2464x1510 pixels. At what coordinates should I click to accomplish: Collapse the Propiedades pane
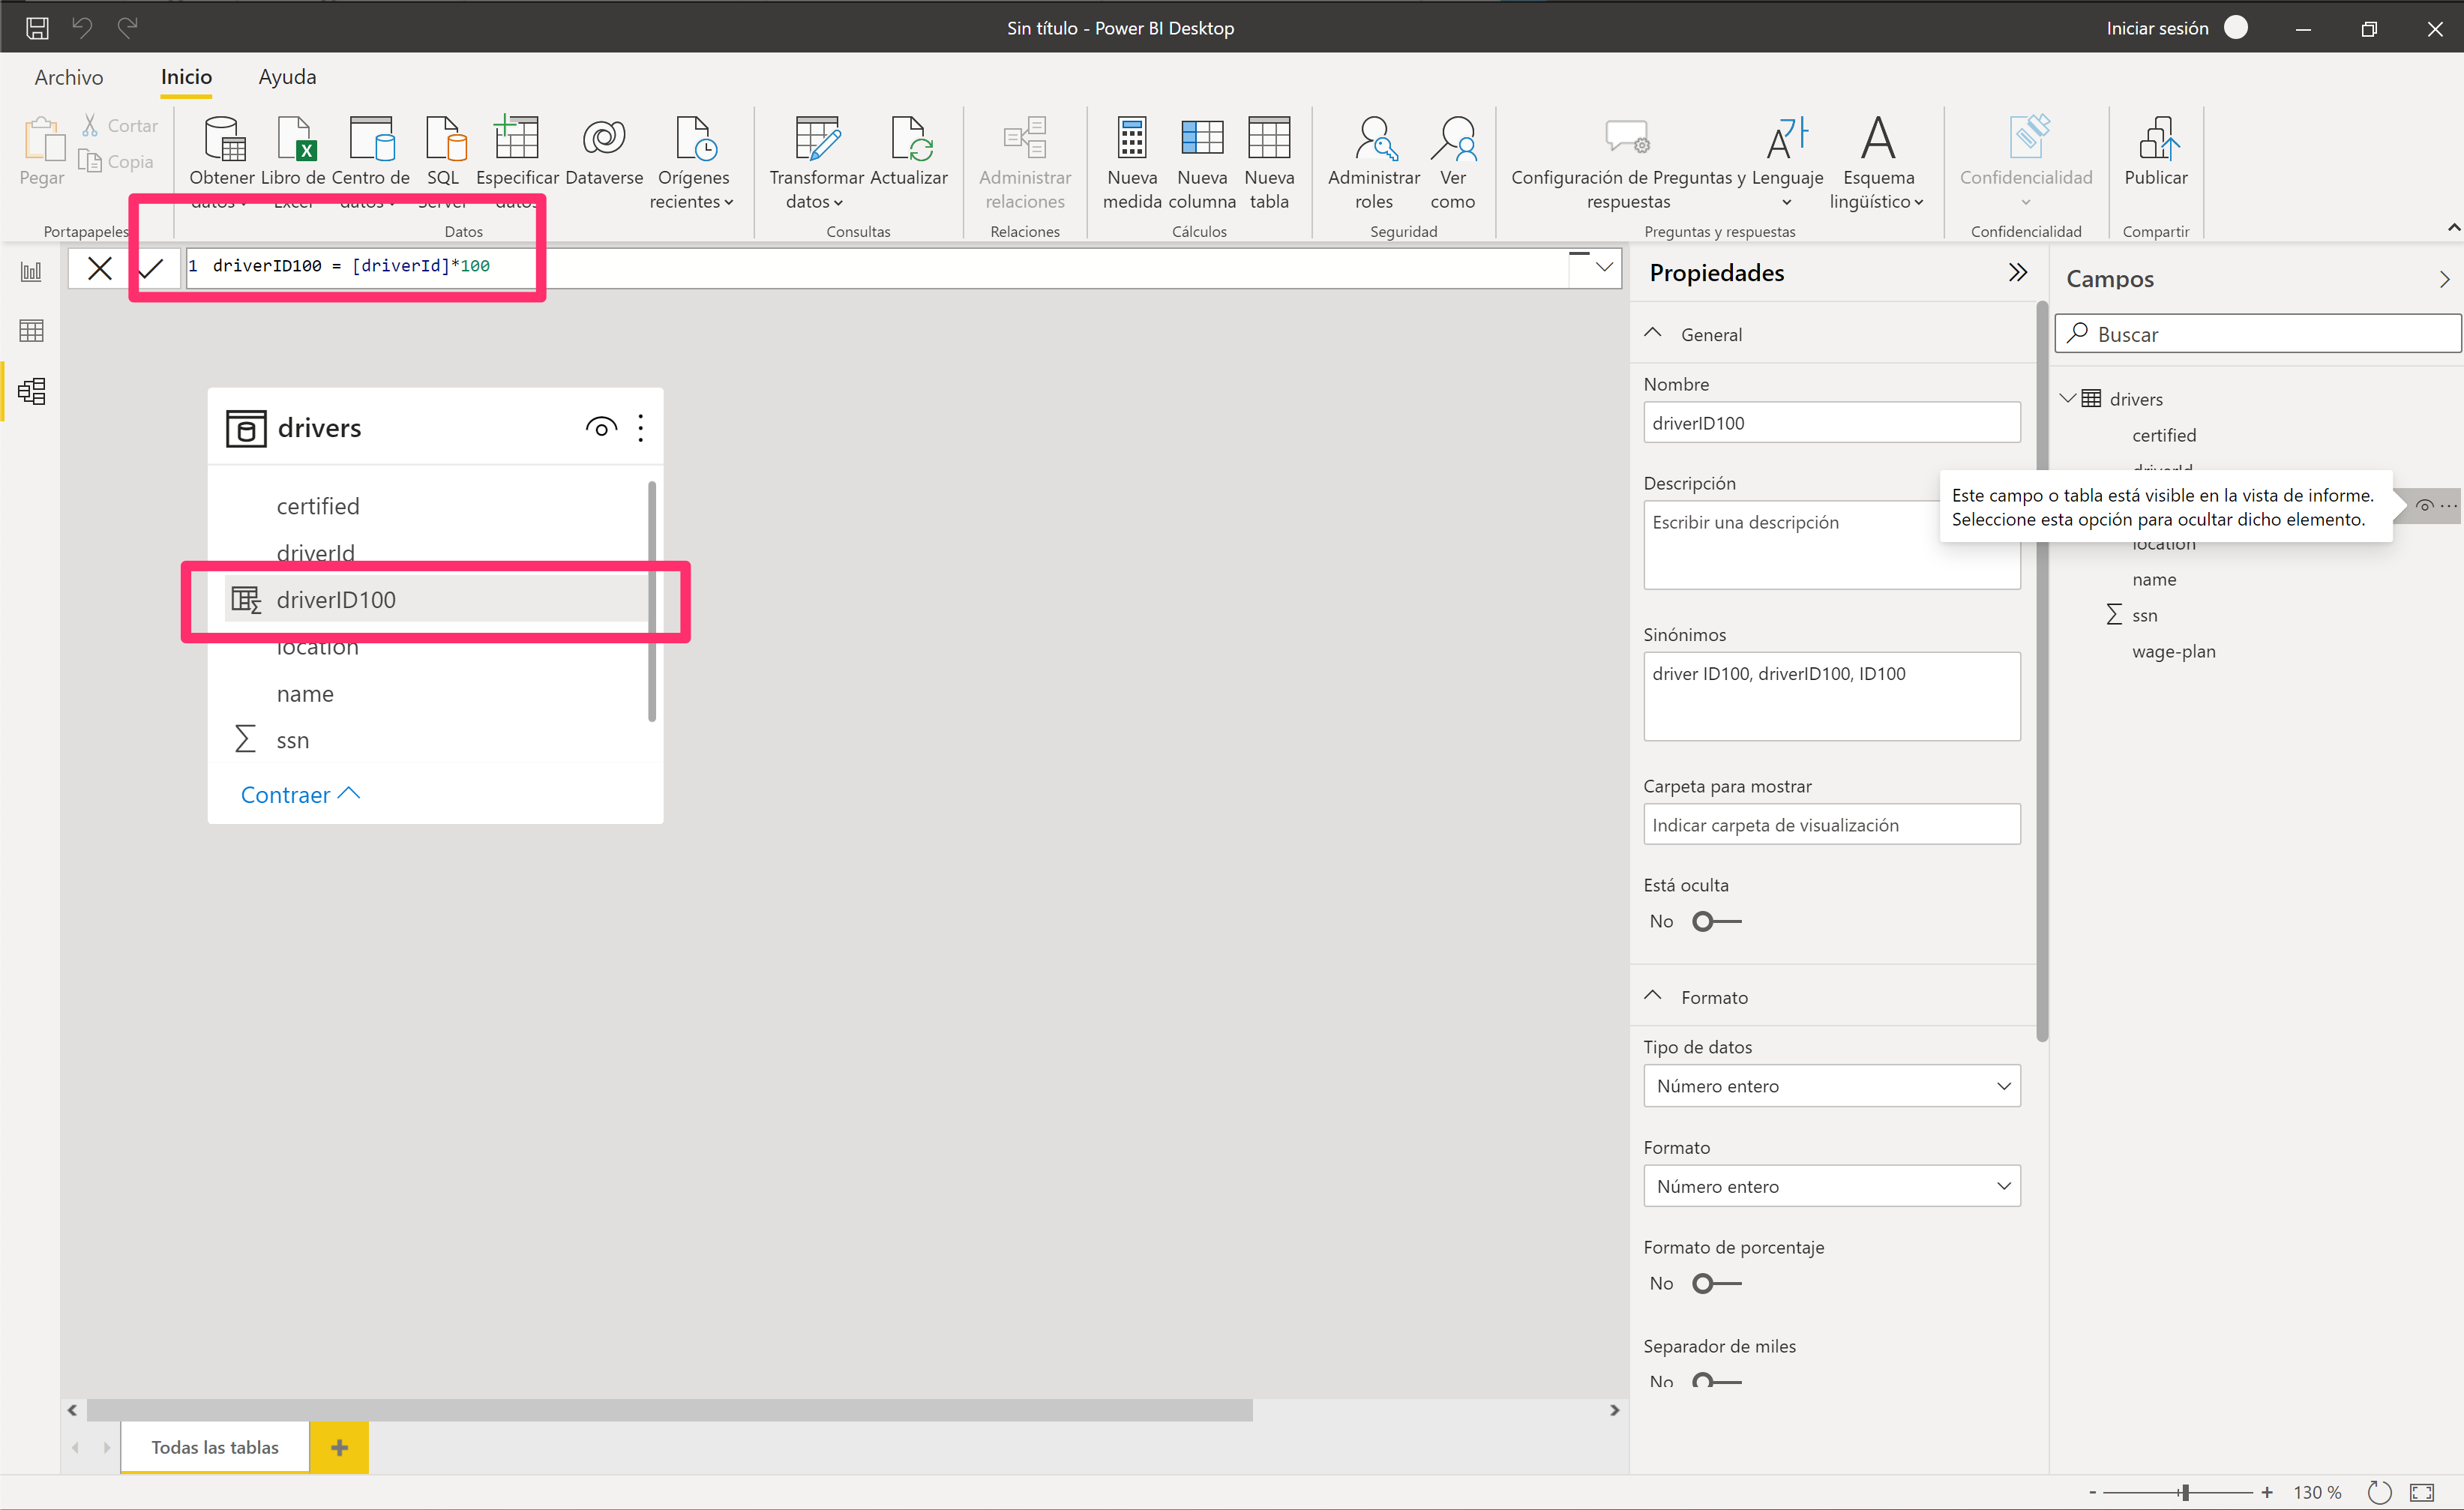[2018, 272]
